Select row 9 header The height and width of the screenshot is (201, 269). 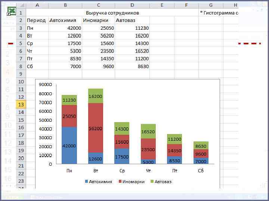pyautogui.click(x=21, y=74)
